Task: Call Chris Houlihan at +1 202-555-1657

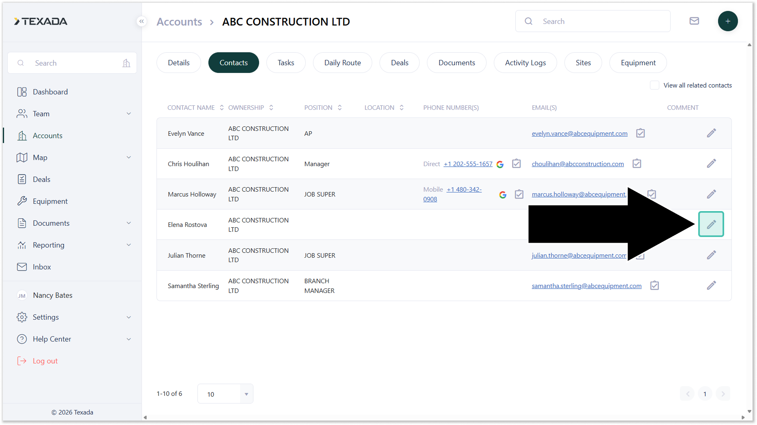Action: (468, 164)
